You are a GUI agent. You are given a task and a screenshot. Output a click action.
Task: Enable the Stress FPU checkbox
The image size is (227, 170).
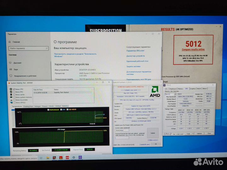pyautogui.click(x=14, y=92)
